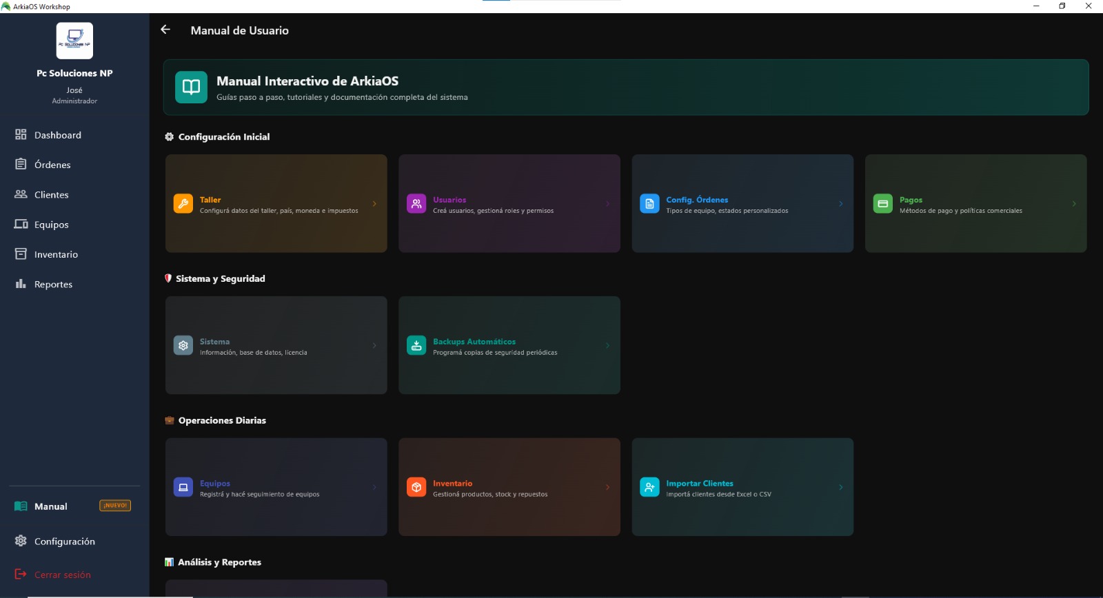Screen dimensions: 1103x598
Task: Click the gray Sistema gear icon
Action: (x=183, y=346)
